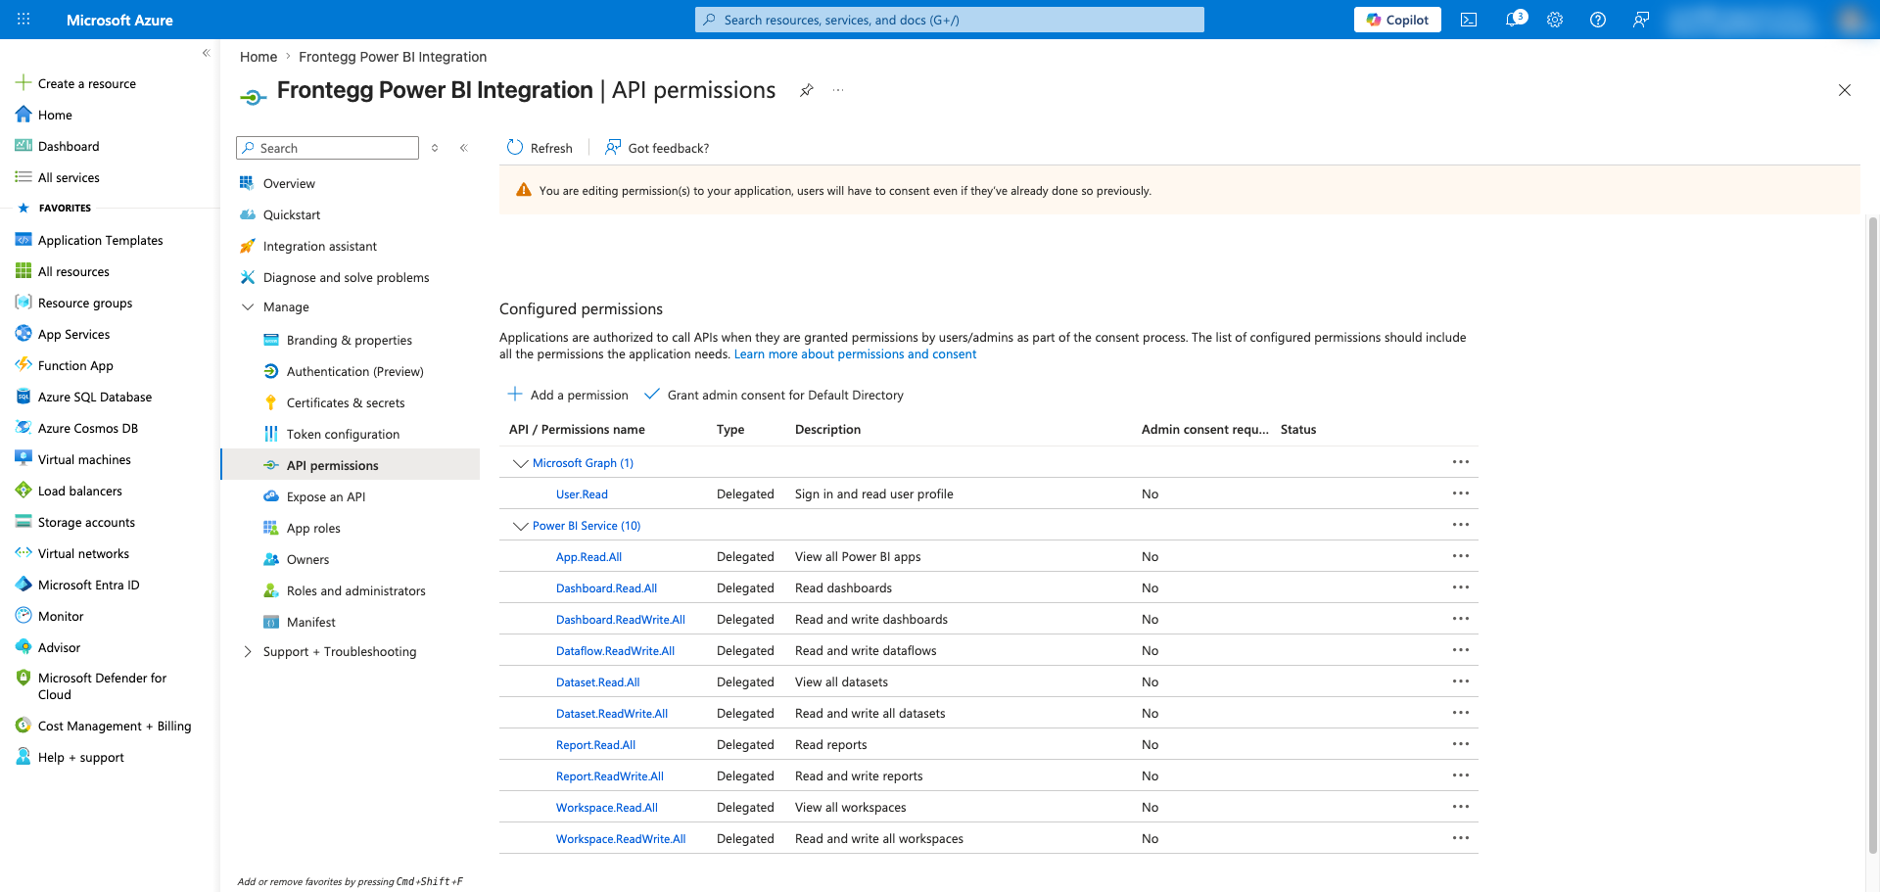Image resolution: width=1880 pixels, height=892 pixels.
Task: Open Cloud Shell from the top bar
Action: pos(1469,20)
